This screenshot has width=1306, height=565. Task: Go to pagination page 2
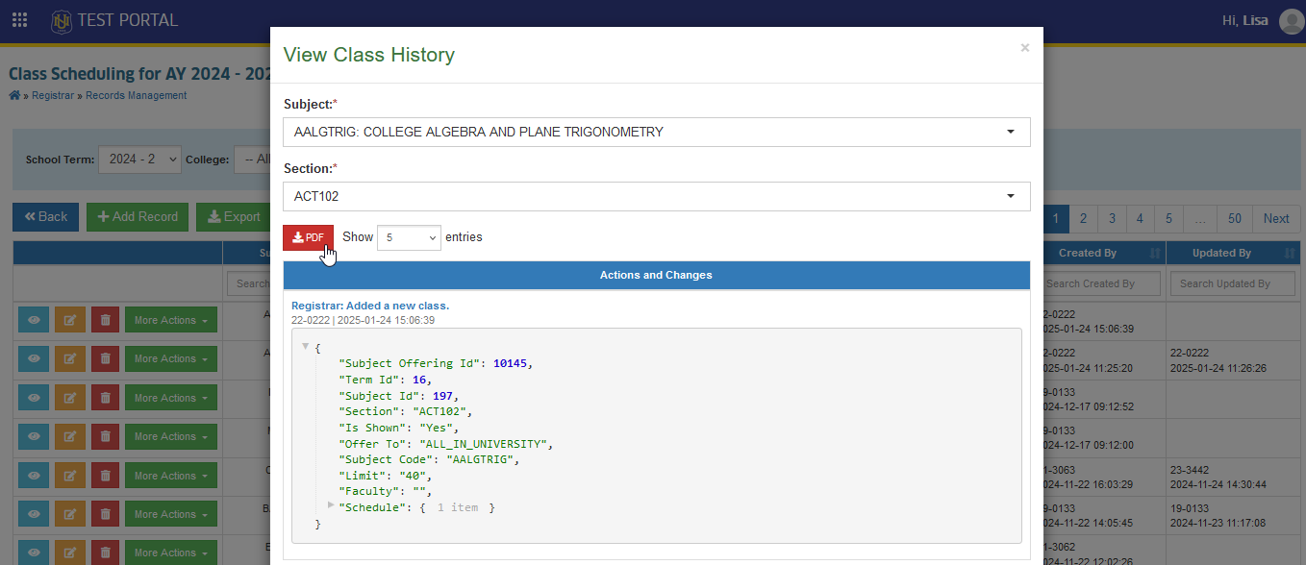coord(1083,218)
